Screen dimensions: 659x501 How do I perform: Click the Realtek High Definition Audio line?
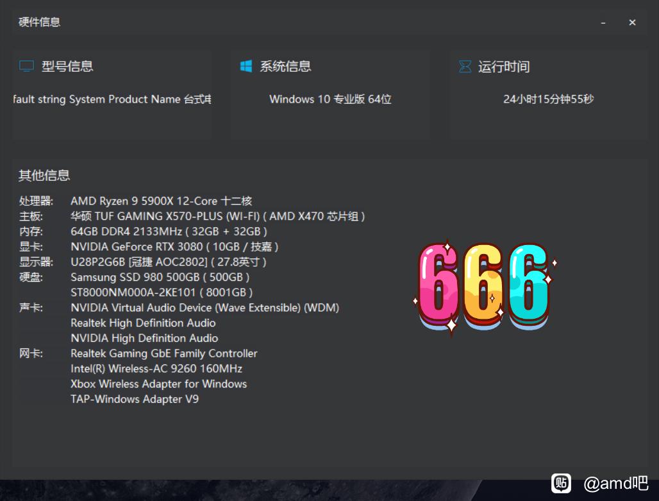(144, 323)
